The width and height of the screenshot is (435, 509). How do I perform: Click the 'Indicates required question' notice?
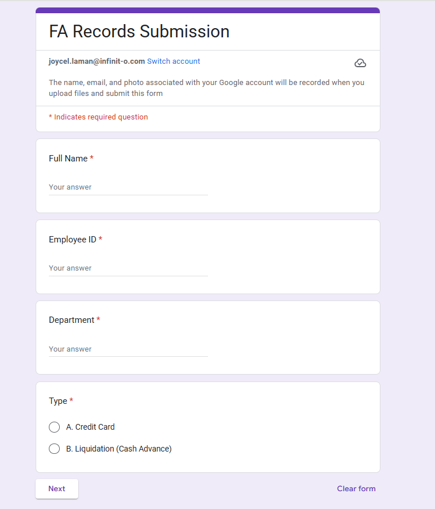point(98,117)
